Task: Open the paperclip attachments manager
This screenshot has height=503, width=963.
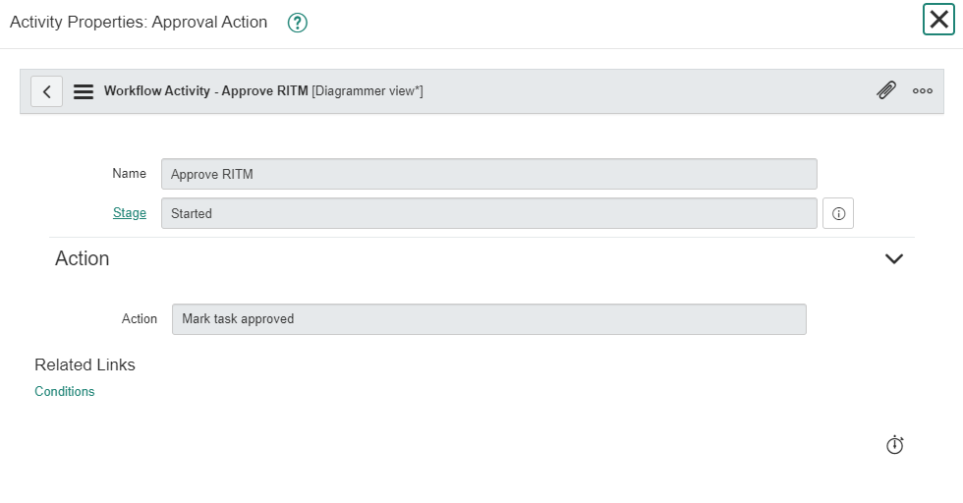Action: [x=886, y=90]
